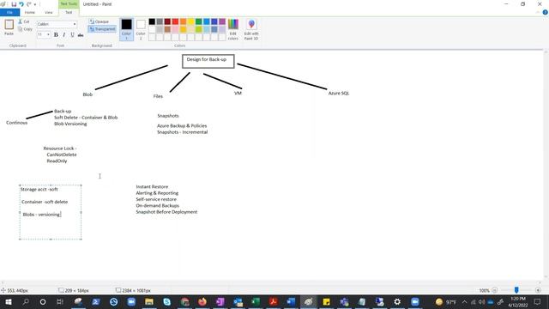The image size is (549, 309).
Task: Toggle italic formatting
Action: pyautogui.click(x=64, y=34)
